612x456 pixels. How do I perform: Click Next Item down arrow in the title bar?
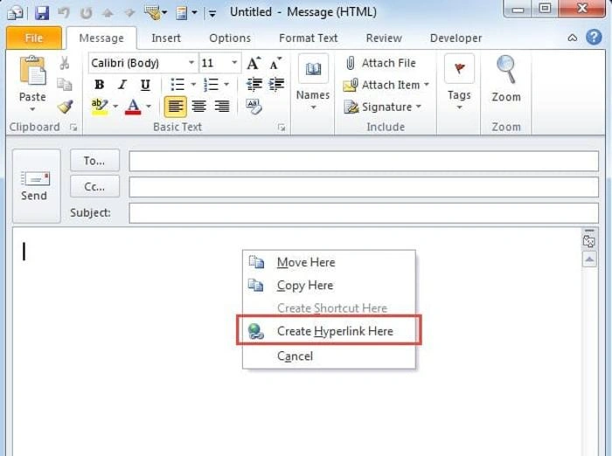(129, 13)
